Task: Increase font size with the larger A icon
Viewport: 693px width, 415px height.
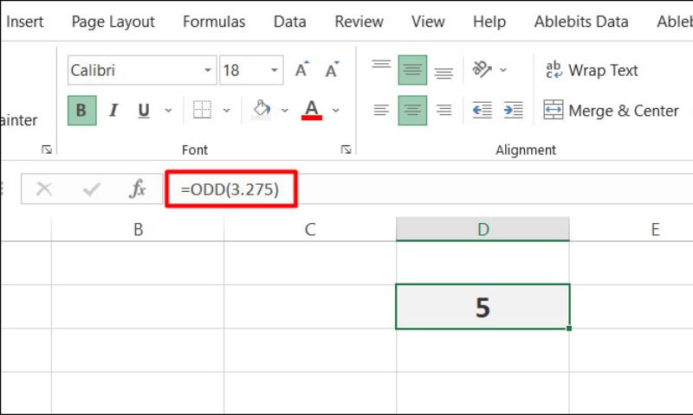Action: (302, 70)
